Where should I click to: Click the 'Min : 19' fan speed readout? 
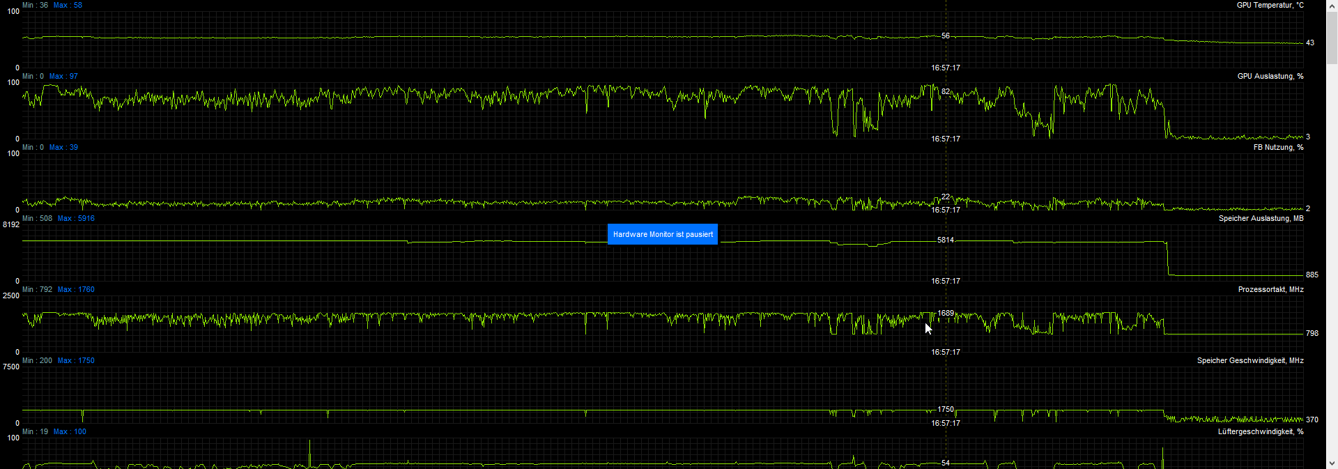coord(35,431)
